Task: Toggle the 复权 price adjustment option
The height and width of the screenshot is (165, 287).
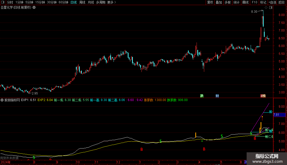Action: [x=210, y=2]
